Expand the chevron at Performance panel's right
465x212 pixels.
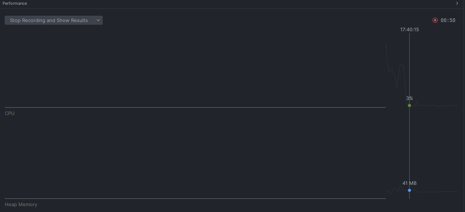(457, 3)
